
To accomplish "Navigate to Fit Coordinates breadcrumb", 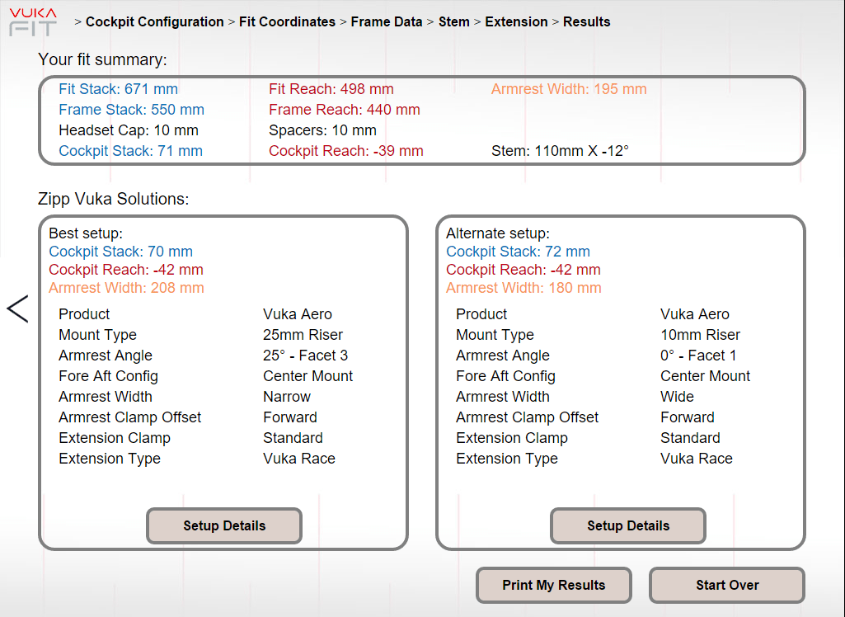I will (287, 21).
